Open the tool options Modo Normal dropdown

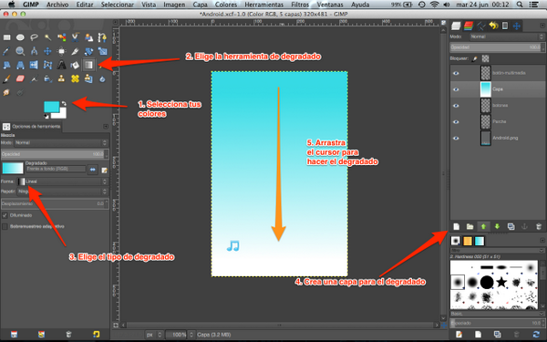pos(61,143)
